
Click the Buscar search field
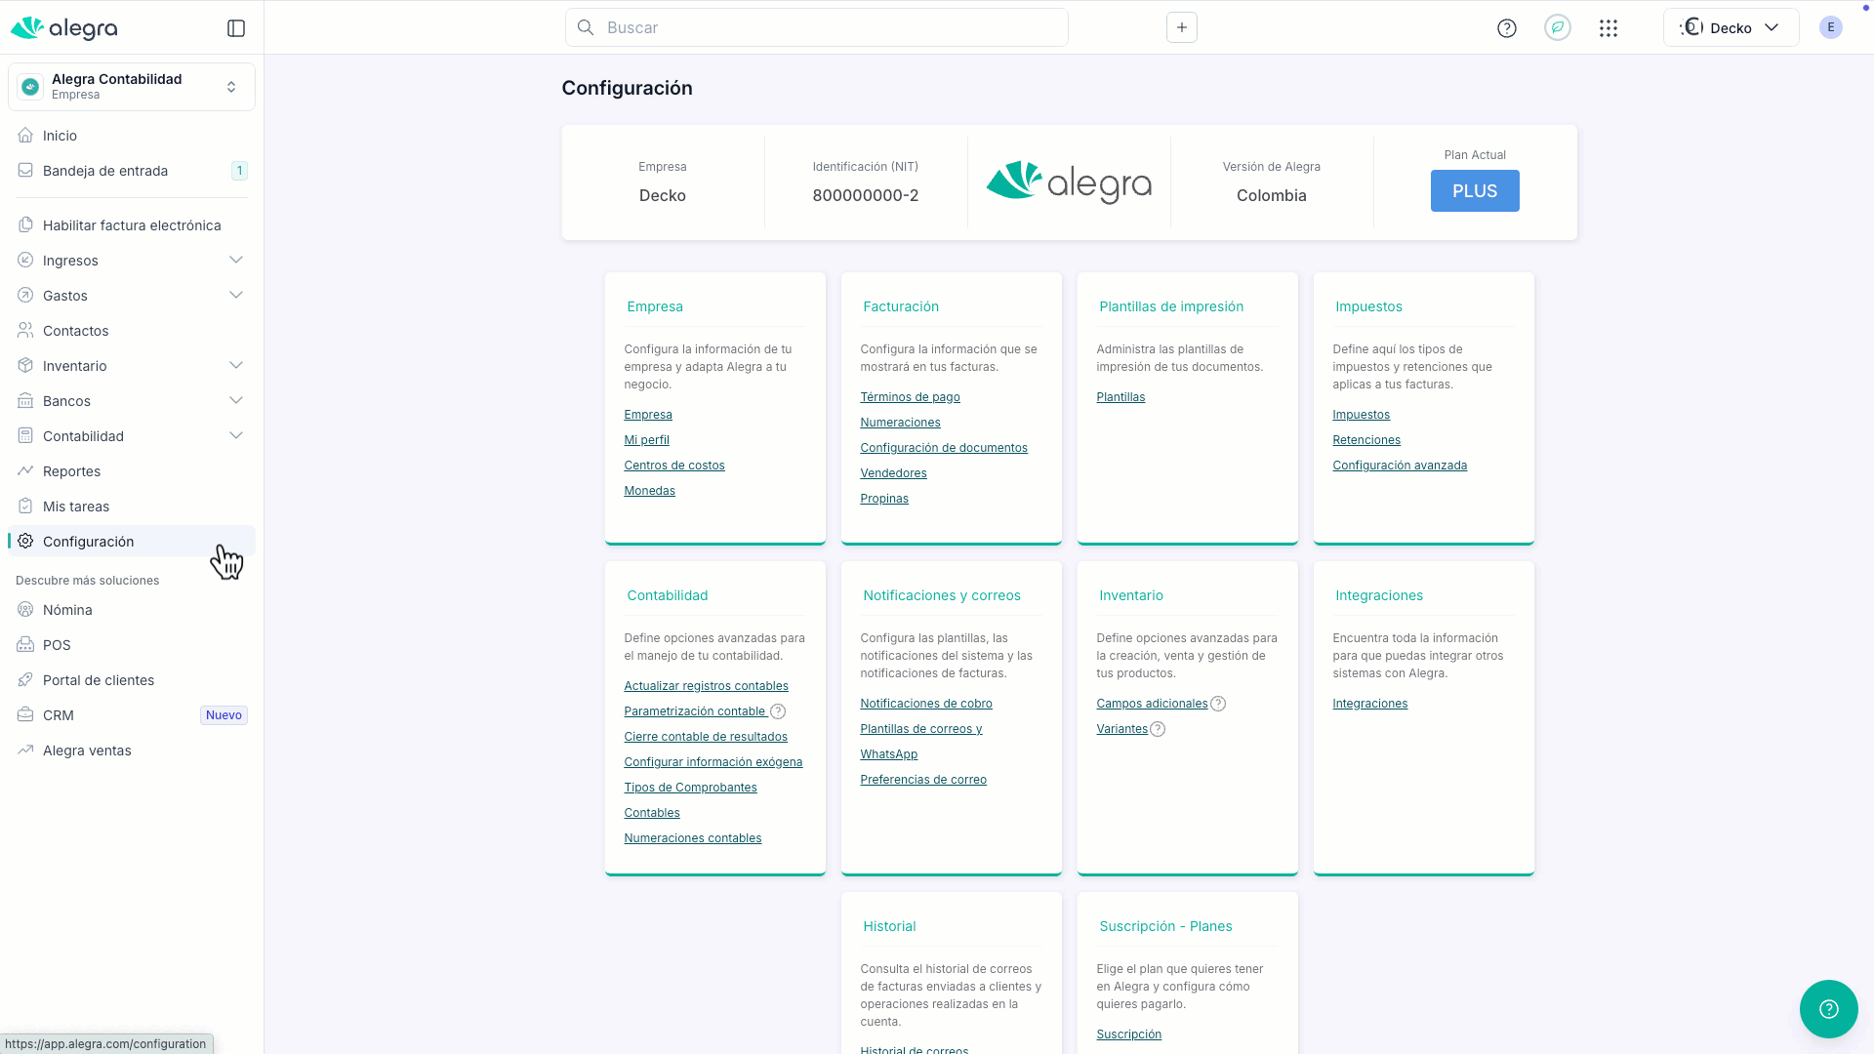tap(817, 27)
